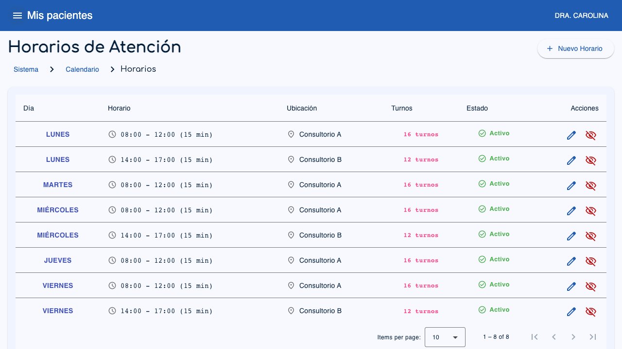Image resolution: width=622 pixels, height=349 pixels.
Task: Open the hamburger navigation menu
Action: pyautogui.click(x=18, y=15)
